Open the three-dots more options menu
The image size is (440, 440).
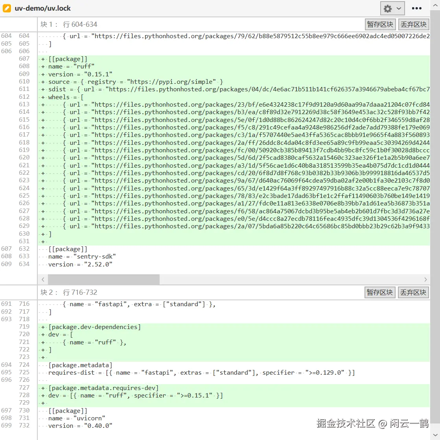click(417, 8)
